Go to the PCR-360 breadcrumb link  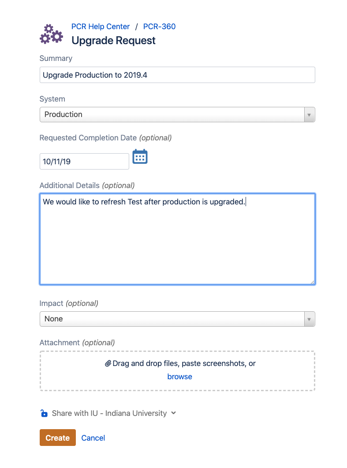(x=159, y=26)
